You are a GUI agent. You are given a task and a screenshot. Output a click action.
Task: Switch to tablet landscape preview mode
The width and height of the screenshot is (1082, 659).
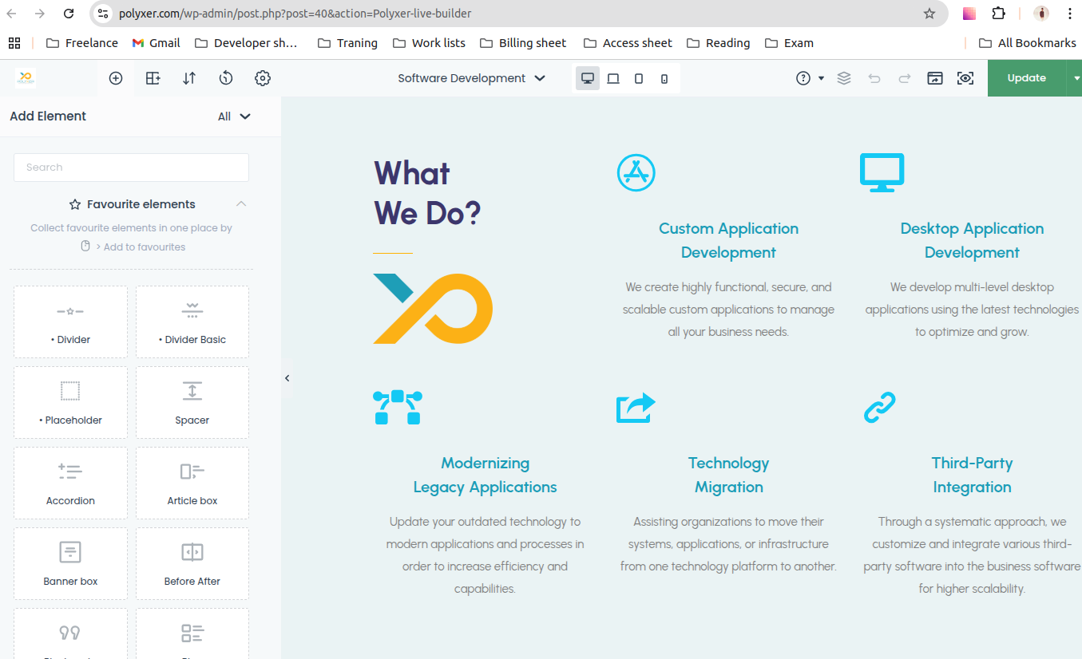pos(613,78)
